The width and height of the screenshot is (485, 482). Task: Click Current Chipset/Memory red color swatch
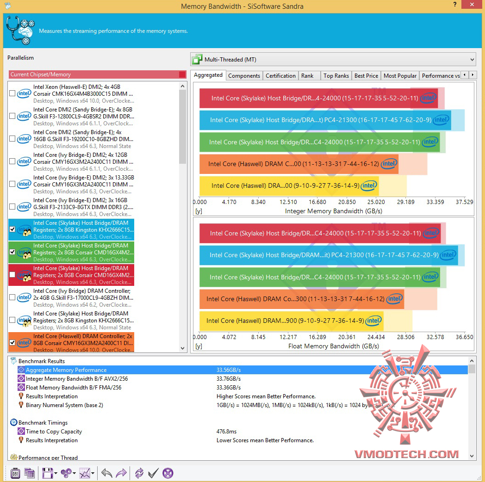pyautogui.click(x=182, y=74)
